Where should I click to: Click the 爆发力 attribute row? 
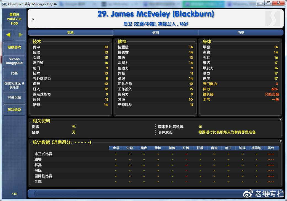(240, 68)
